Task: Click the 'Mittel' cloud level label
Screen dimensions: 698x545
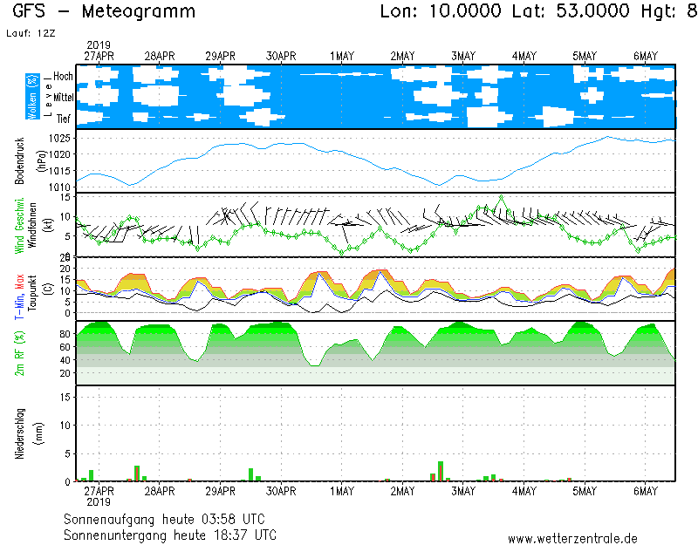Action: click(63, 98)
